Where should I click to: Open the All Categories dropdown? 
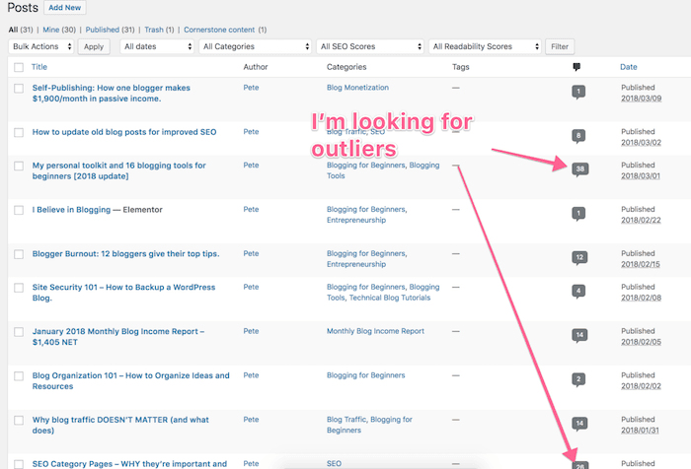[255, 46]
